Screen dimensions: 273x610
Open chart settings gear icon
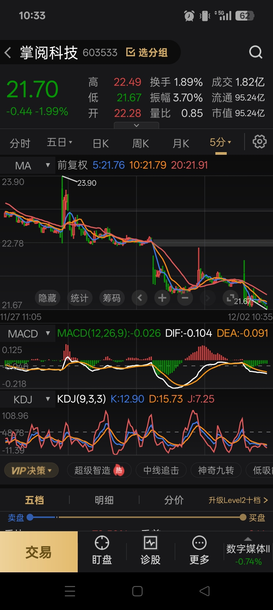click(x=260, y=142)
